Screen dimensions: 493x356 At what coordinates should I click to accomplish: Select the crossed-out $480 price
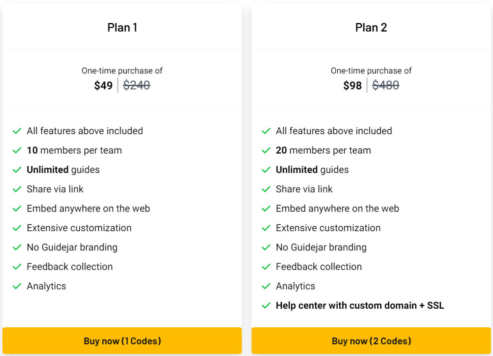click(386, 85)
